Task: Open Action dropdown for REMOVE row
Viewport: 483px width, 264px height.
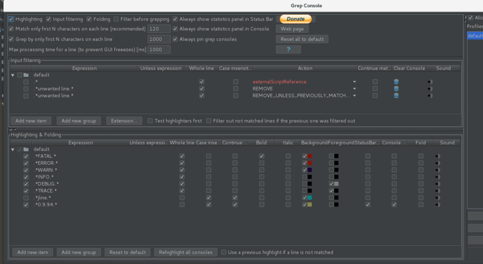Action: click(x=354, y=89)
